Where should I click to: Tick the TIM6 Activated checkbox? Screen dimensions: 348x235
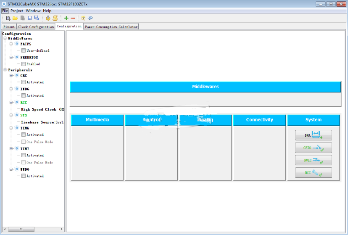24,135
